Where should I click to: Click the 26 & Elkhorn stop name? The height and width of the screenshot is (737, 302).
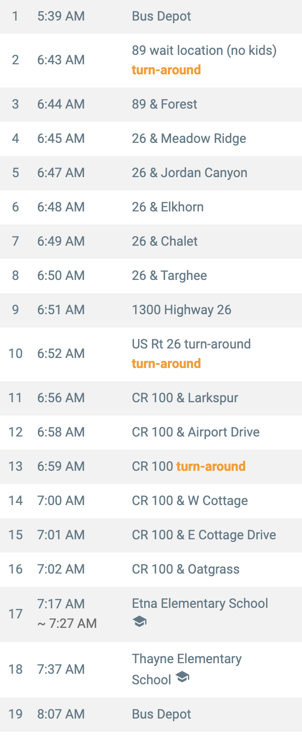tap(168, 207)
